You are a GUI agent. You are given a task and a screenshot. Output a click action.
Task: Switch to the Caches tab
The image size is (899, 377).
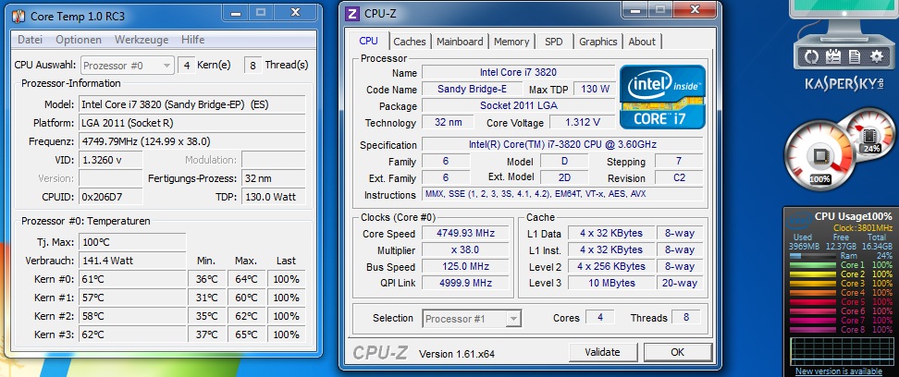click(x=410, y=42)
